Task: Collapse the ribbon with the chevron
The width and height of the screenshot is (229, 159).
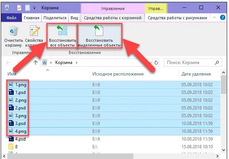Action: click(x=215, y=18)
